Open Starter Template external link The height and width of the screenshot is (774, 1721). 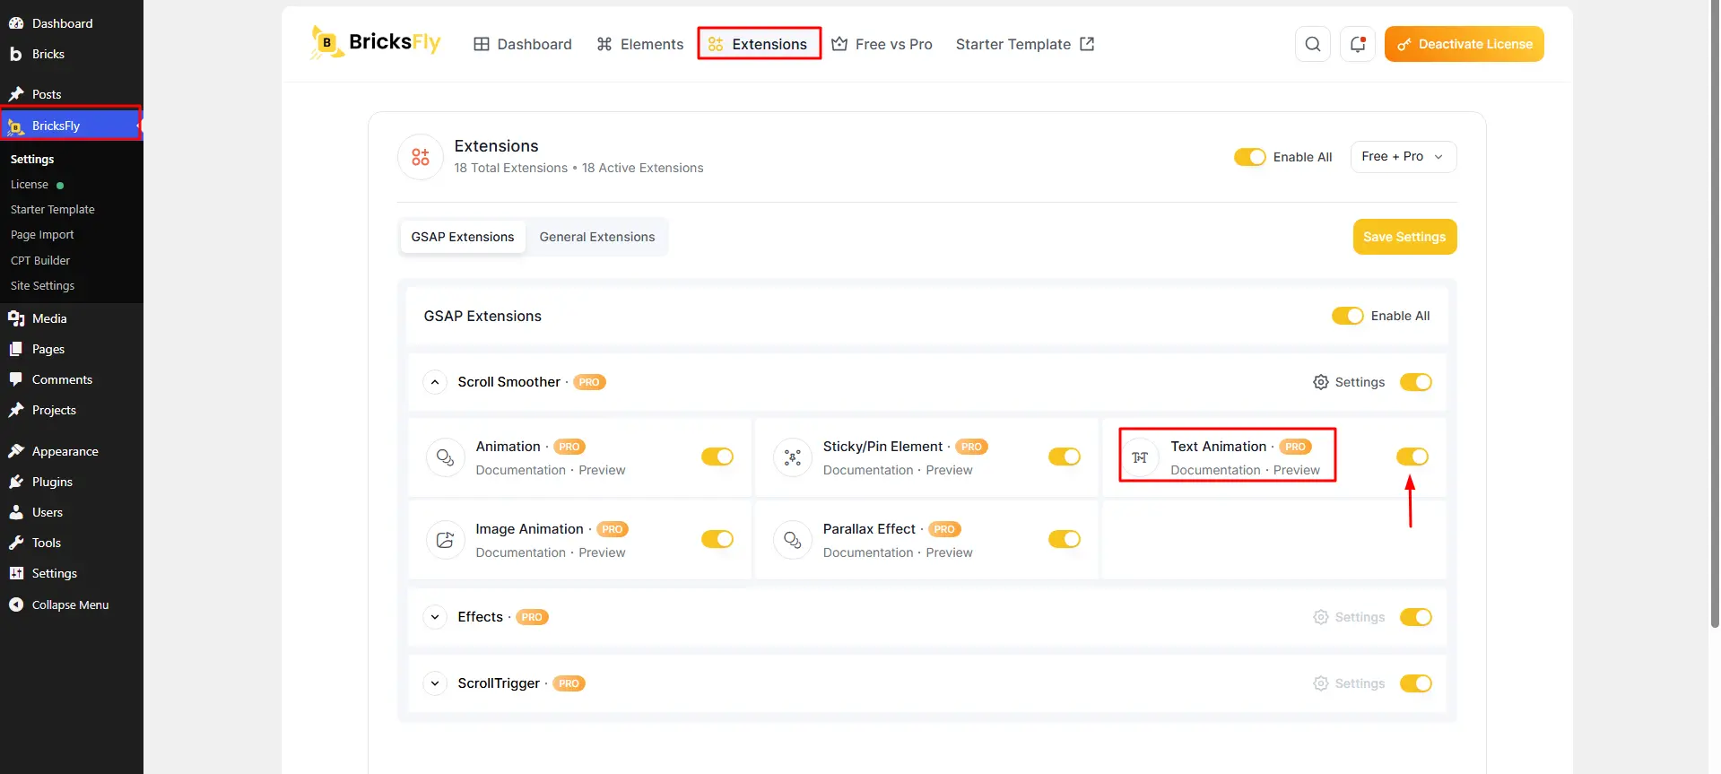tap(1025, 44)
